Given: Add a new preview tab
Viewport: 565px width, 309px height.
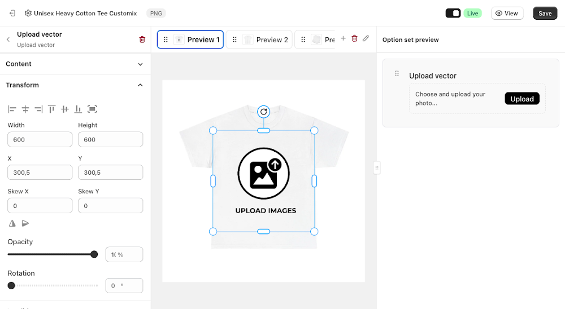Looking at the screenshot, I should [x=343, y=38].
